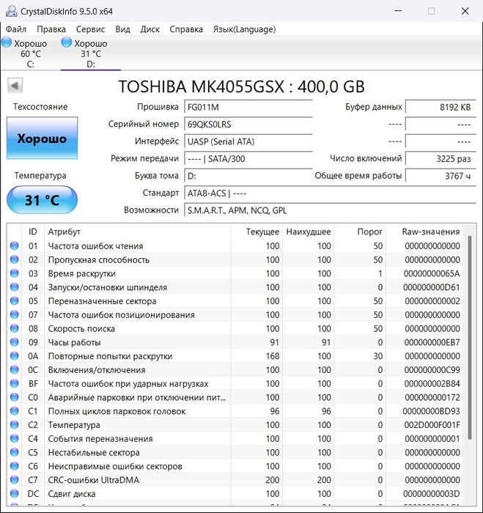Click the power-on count field 3225 раз
Screen dimensions: 483x513
(x=440, y=159)
